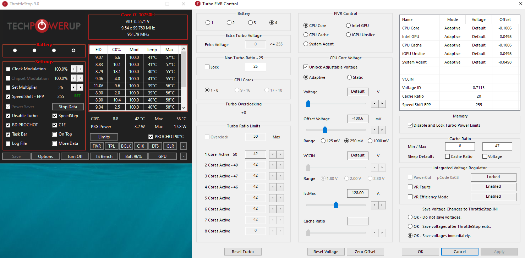
Task: Click the Turbo FIVR Control title icon
Action: [197, 4]
